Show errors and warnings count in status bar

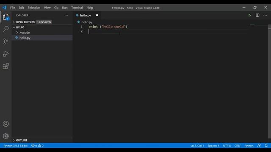pos(37,146)
